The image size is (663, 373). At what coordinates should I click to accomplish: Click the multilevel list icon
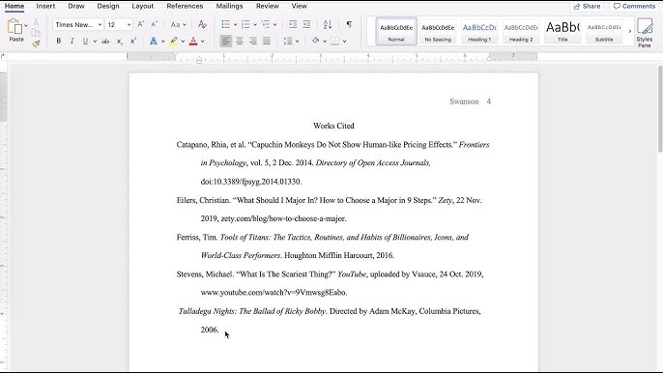[x=265, y=24]
